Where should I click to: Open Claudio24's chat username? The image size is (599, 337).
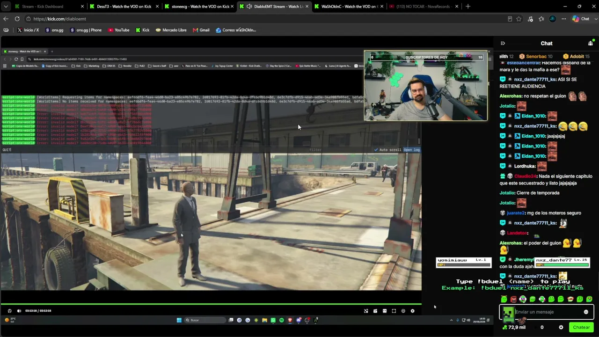(x=525, y=176)
